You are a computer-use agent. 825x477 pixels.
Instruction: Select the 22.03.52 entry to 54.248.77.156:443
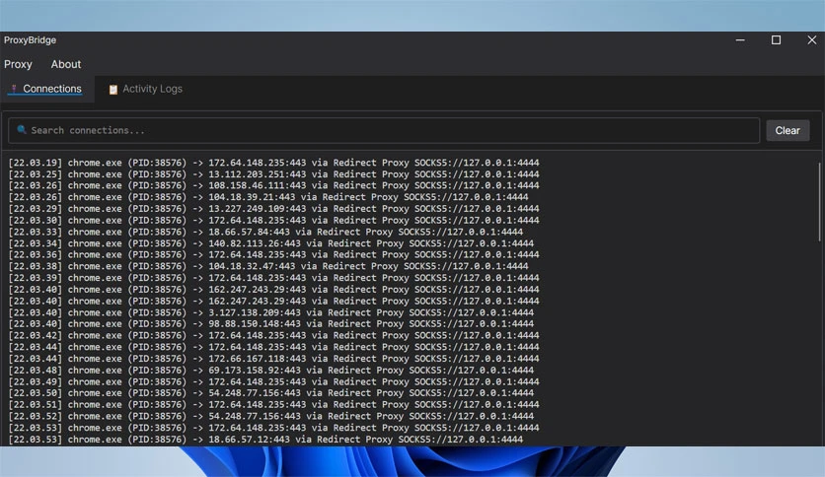click(271, 416)
